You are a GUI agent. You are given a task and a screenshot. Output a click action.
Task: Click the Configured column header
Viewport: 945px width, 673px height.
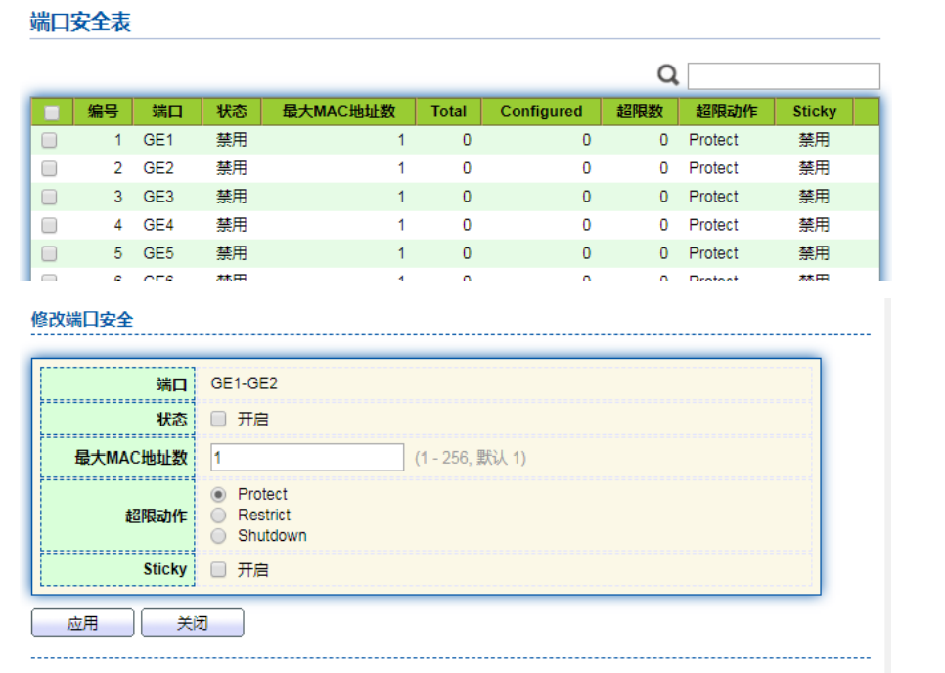tap(541, 112)
